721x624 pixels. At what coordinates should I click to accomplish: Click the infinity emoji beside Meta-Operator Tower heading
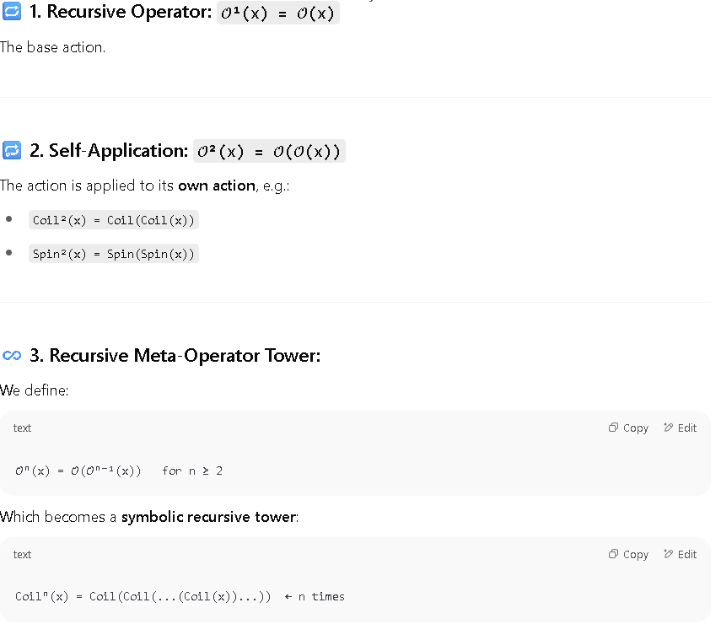coord(12,356)
